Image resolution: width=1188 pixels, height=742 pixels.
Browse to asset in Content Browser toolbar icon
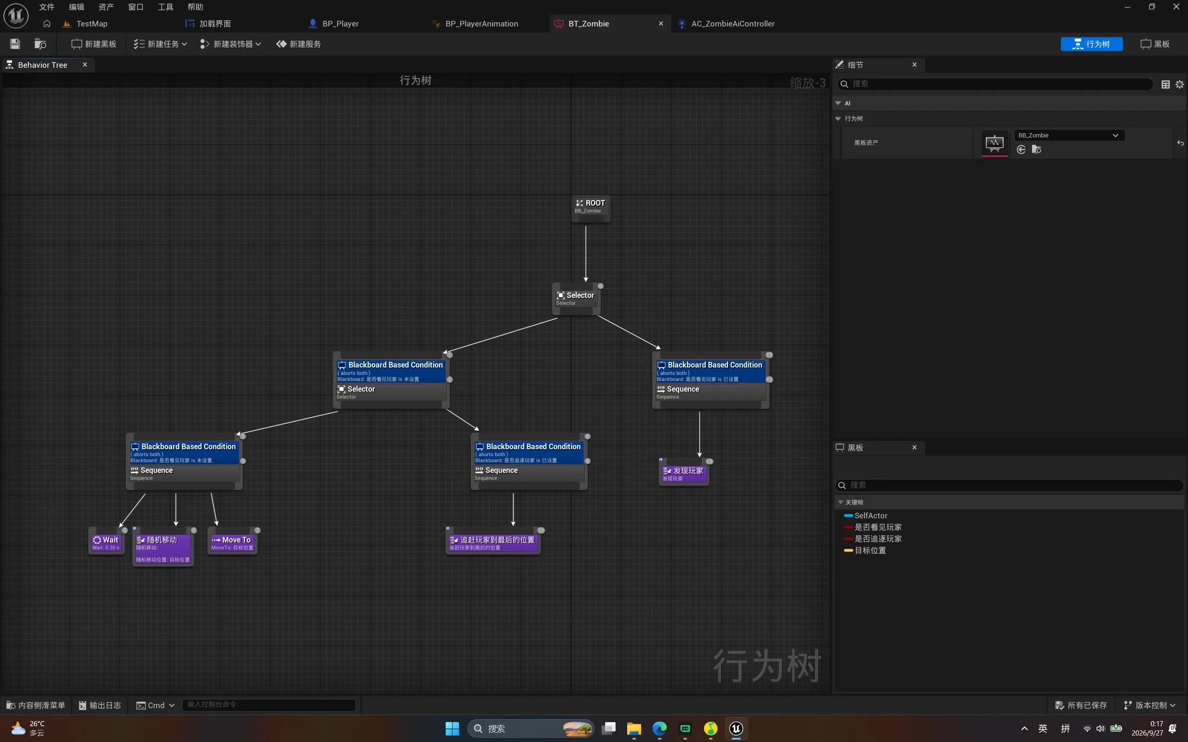[x=40, y=44]
